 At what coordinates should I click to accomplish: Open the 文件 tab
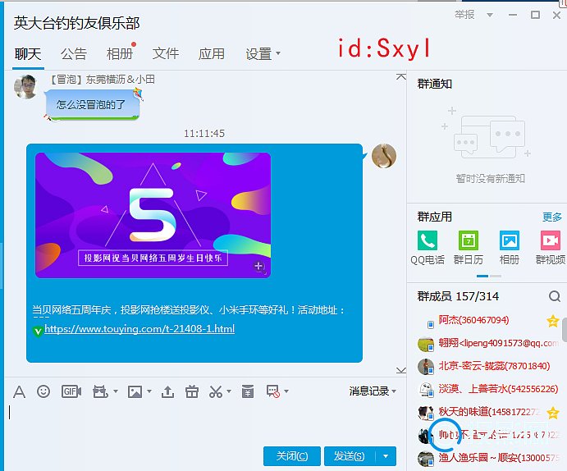(x=166, y=54)
